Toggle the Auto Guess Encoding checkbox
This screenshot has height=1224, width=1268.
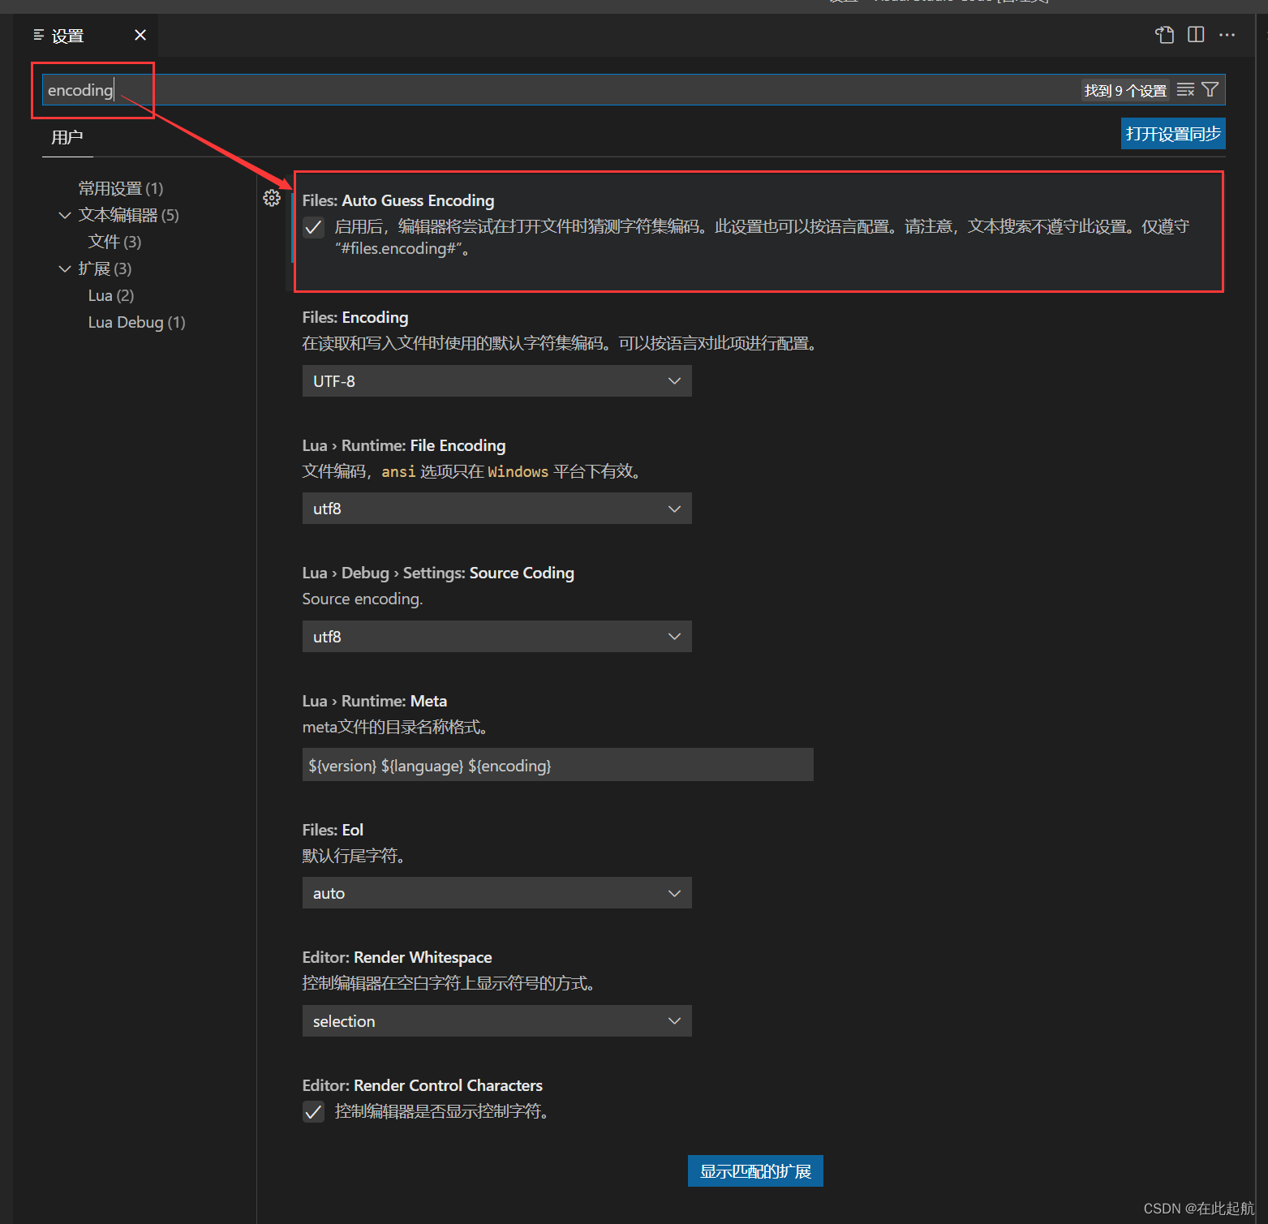tap(313, 227)
